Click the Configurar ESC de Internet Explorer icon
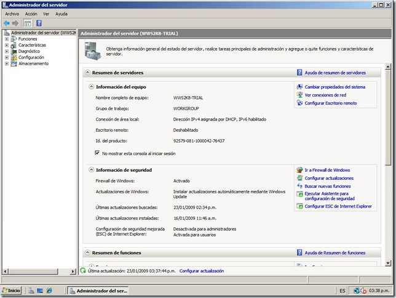The height and width of the screenshot is (298, 396). (x=299, y=206)
